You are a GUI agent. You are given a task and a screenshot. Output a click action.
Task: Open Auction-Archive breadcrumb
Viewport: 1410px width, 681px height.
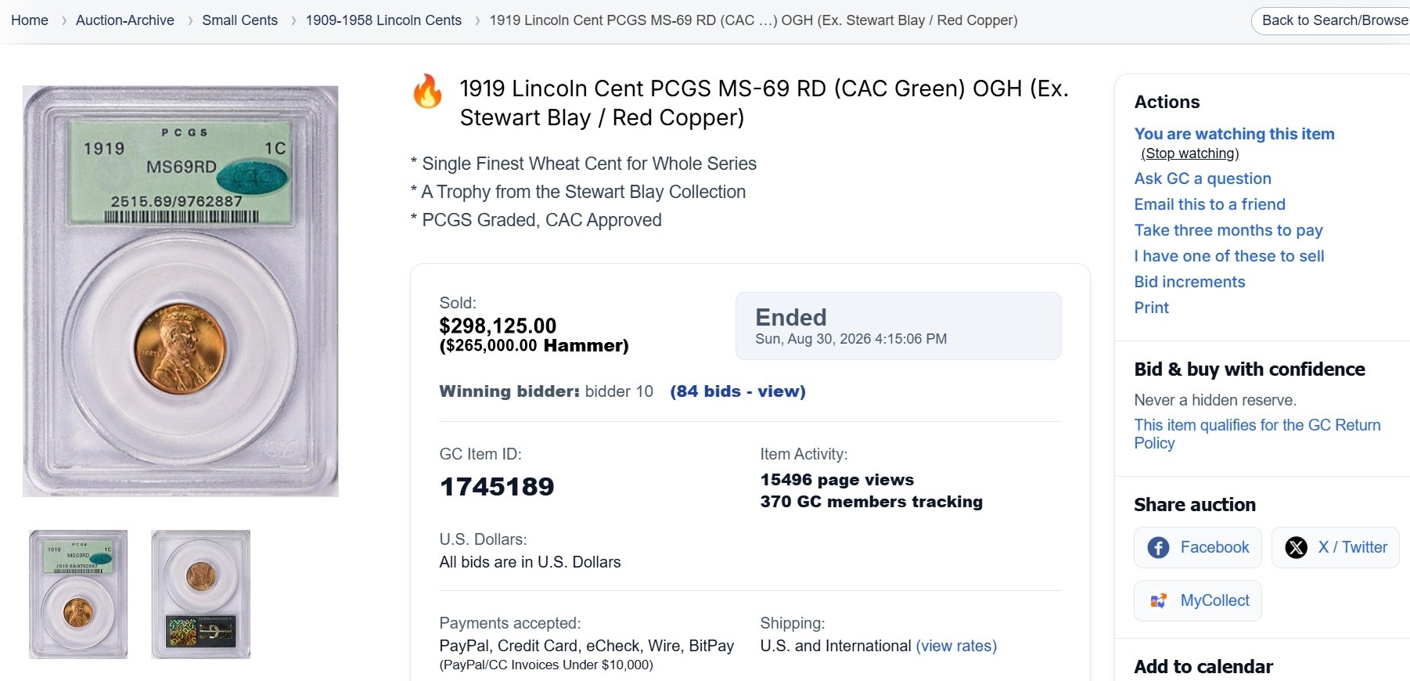point(125,20)
